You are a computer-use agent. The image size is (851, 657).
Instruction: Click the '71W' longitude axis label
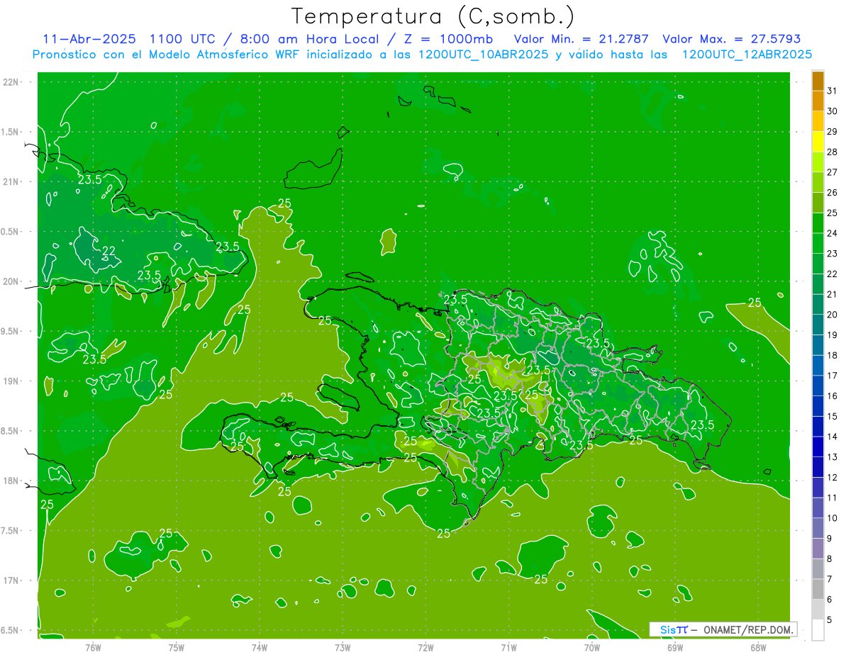[x=508, y=648]
